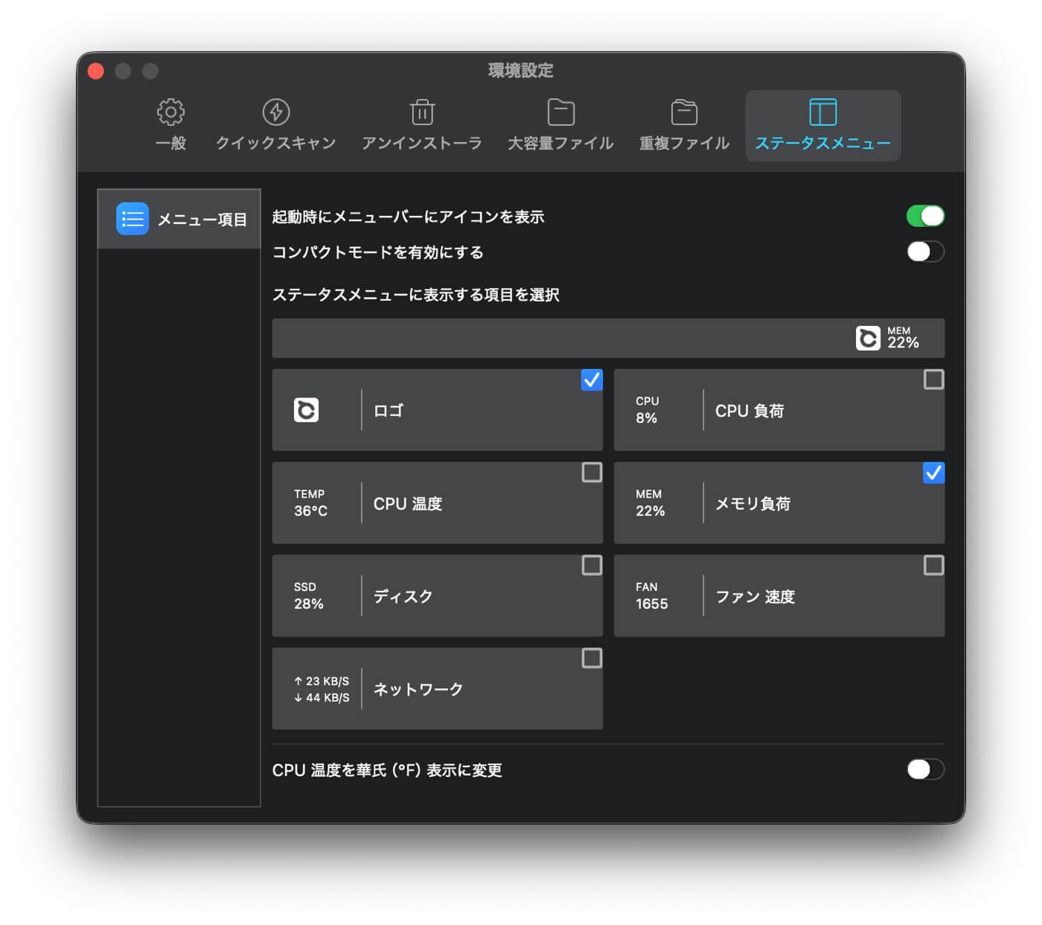Open the 一般 settings with the gear icon
Screen dimensions: 1042x925
170,111
